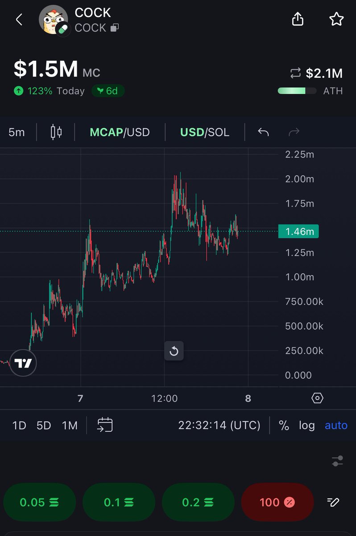This screenshot has height=536, width=356.
Task: Click the 750.00k price axis label
Action: [304, 301]
